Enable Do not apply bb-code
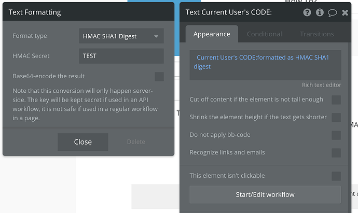 pyautogui.click(x=336, y=135)
